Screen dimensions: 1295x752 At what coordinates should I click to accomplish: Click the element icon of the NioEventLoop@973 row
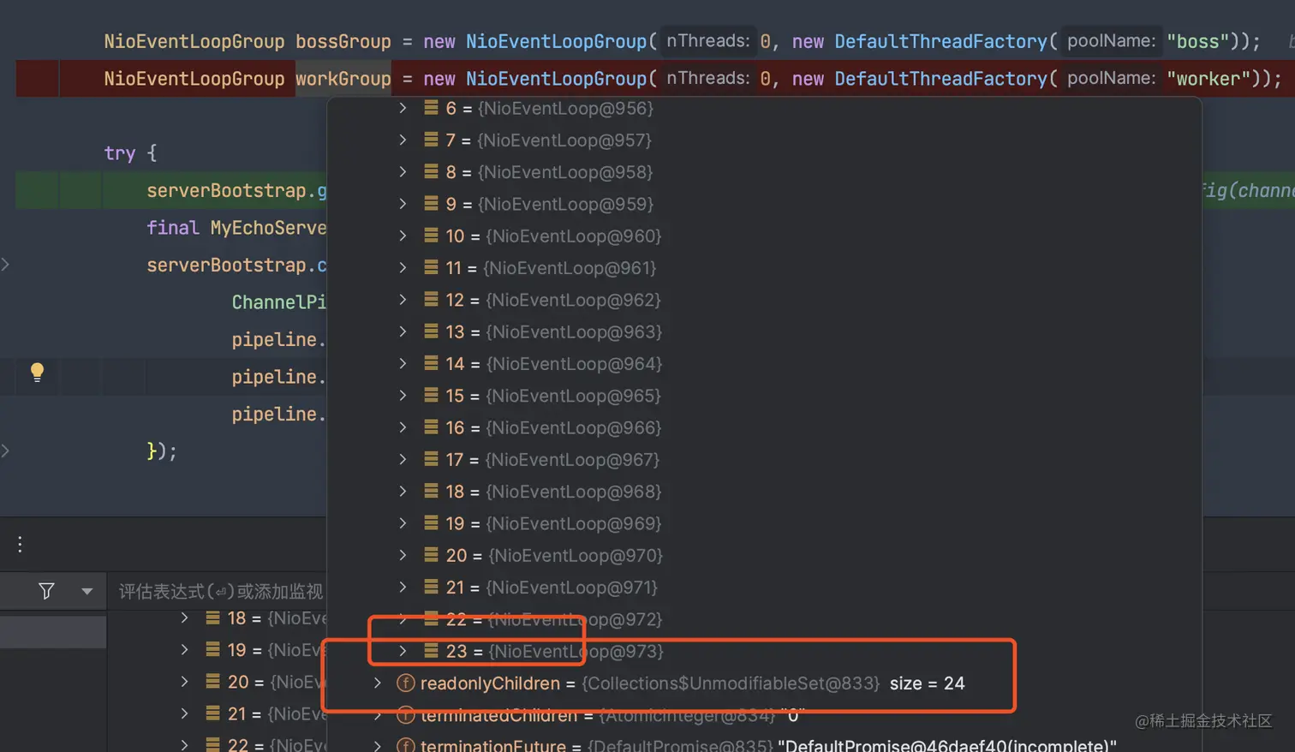pyautogui.click(x=431, y=651)
